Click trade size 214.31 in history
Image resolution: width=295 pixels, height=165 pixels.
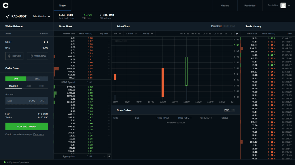tap(254, 48)
